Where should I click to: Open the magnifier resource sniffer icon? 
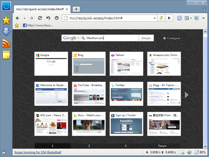pyautogui.click(x=179, y=18)
